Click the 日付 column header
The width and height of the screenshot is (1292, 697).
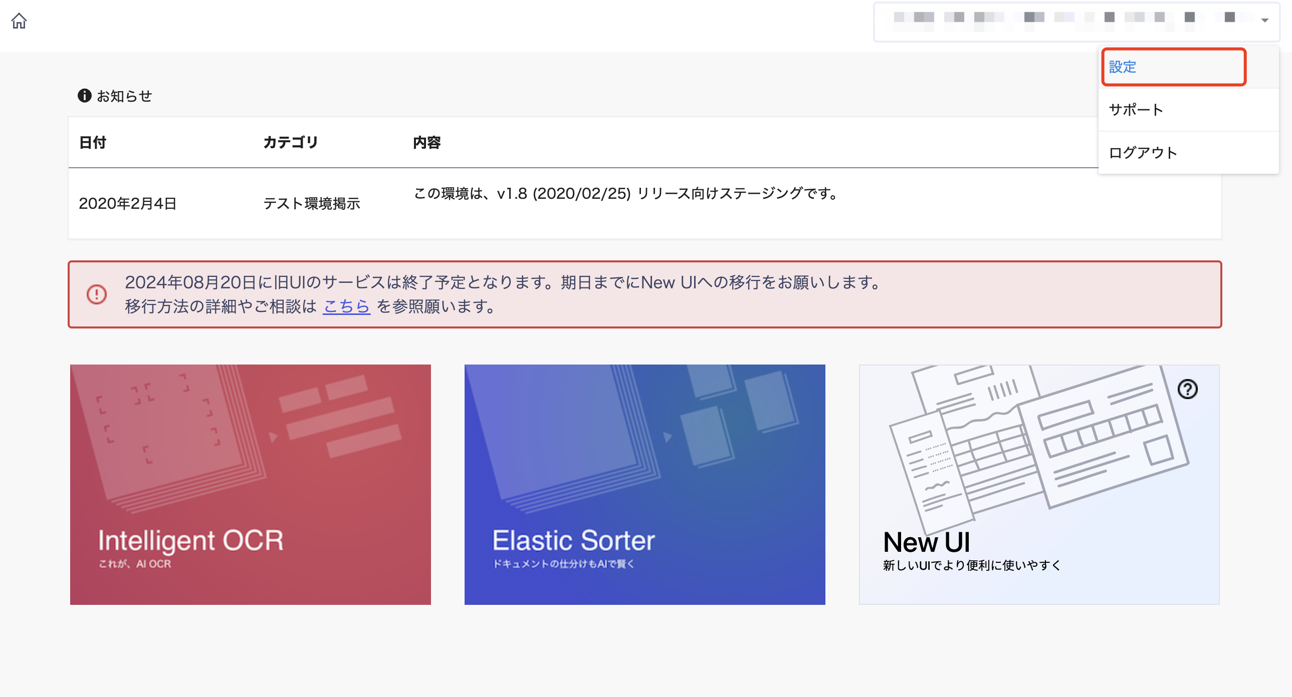point(93,142)
